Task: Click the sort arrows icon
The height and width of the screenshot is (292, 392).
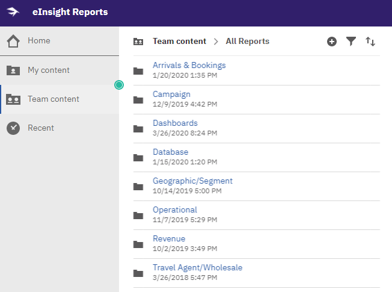Action: tap(370, 42)
